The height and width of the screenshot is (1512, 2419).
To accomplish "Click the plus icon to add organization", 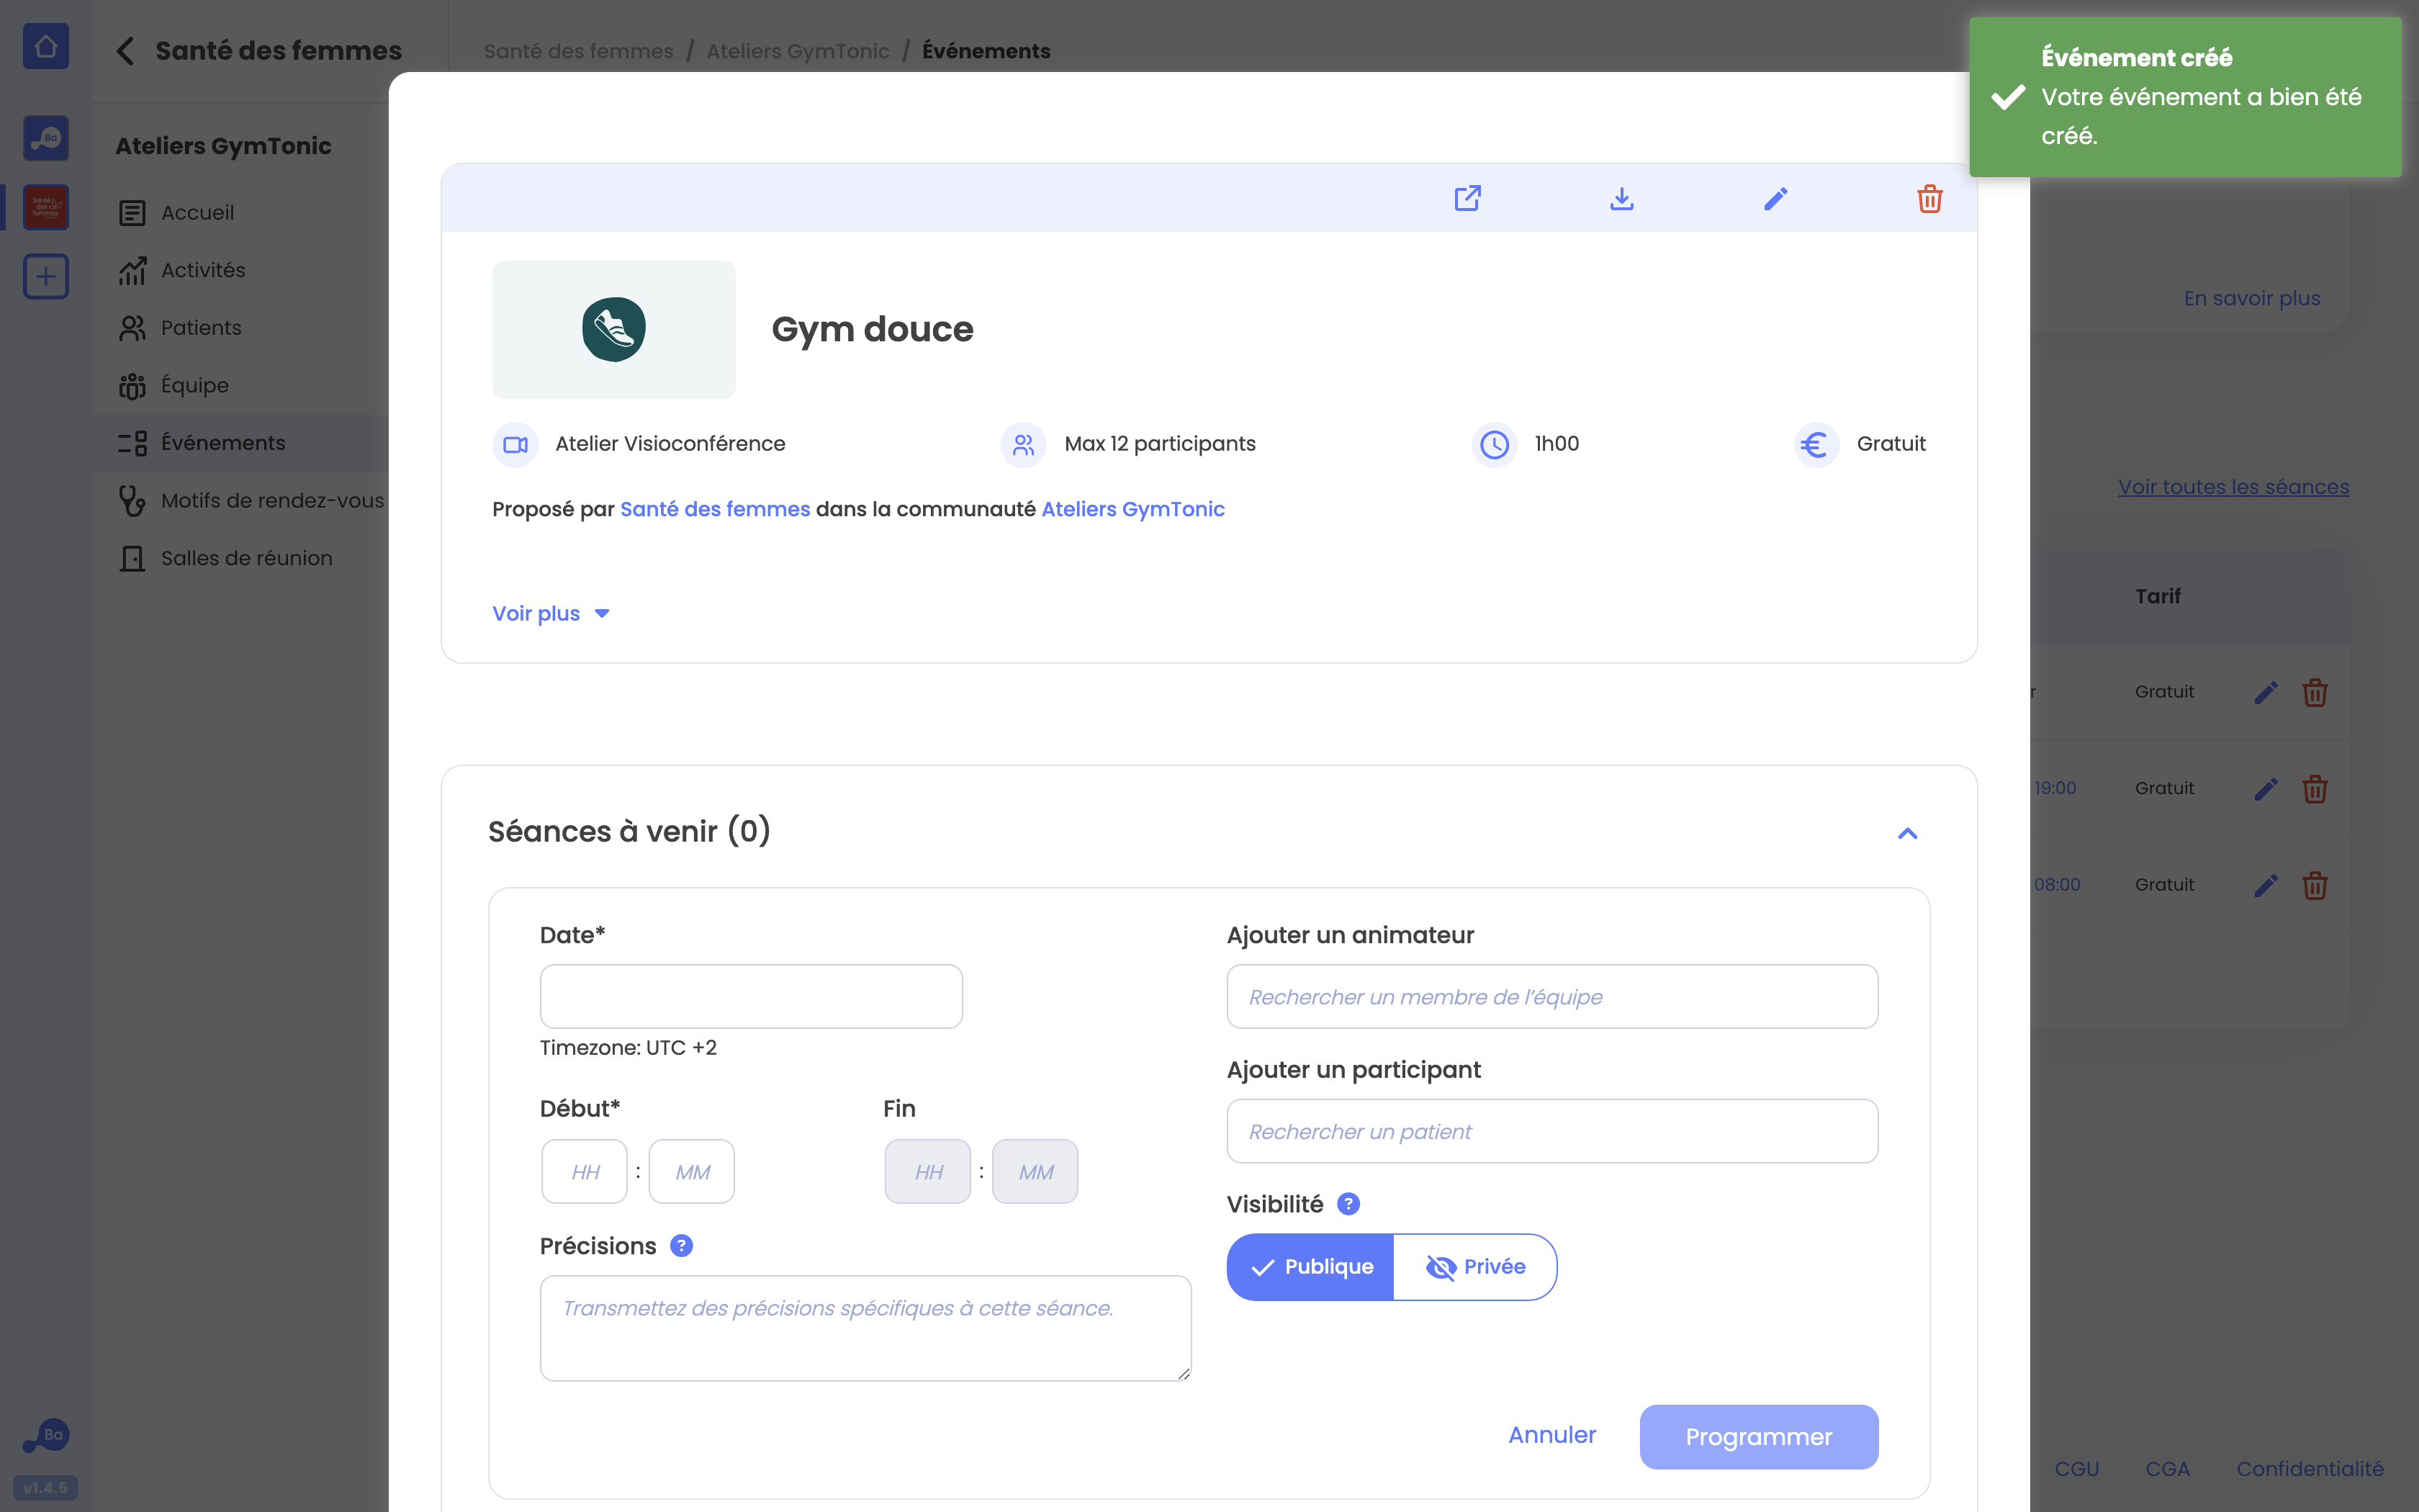I will click(46, 276).
